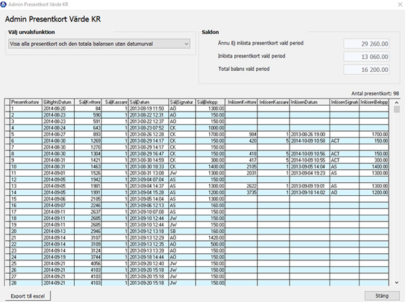Click the InlösenKvittonr column header
The height and width of the screenshot is (302, 405).
(241, 102)
